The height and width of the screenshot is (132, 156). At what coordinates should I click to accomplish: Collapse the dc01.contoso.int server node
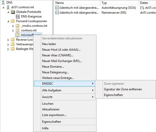(4, 7)
